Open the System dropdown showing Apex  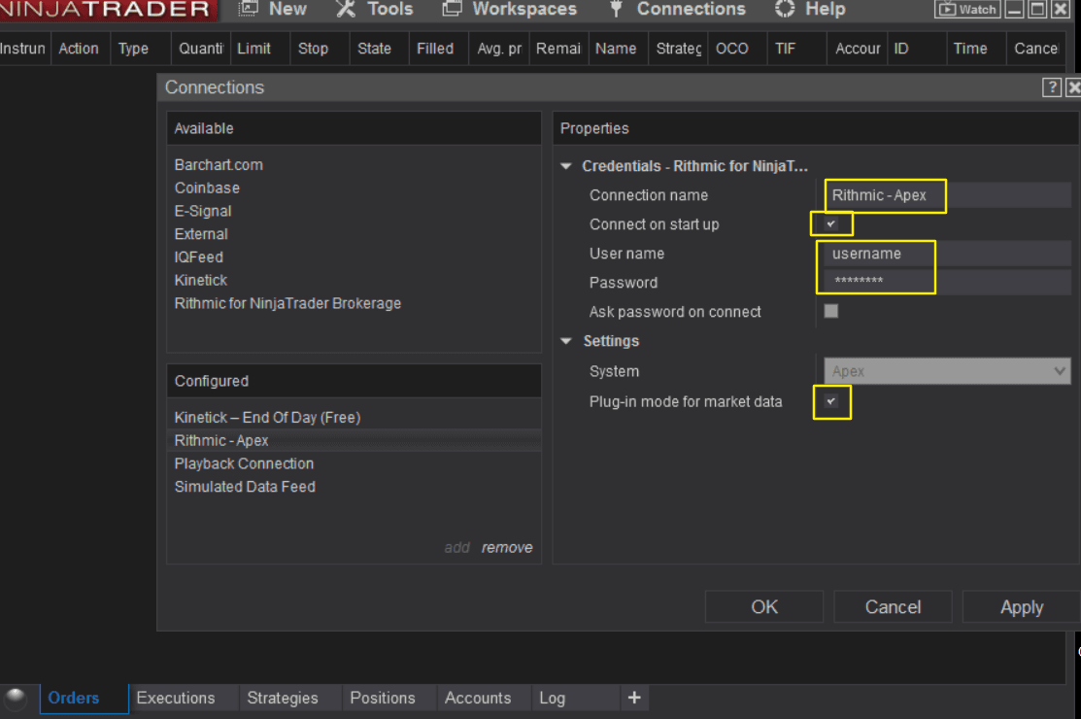[947, 371]
